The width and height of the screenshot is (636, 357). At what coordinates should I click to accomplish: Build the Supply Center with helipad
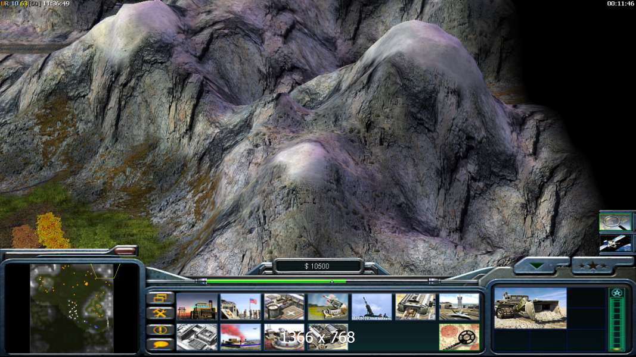284,307
